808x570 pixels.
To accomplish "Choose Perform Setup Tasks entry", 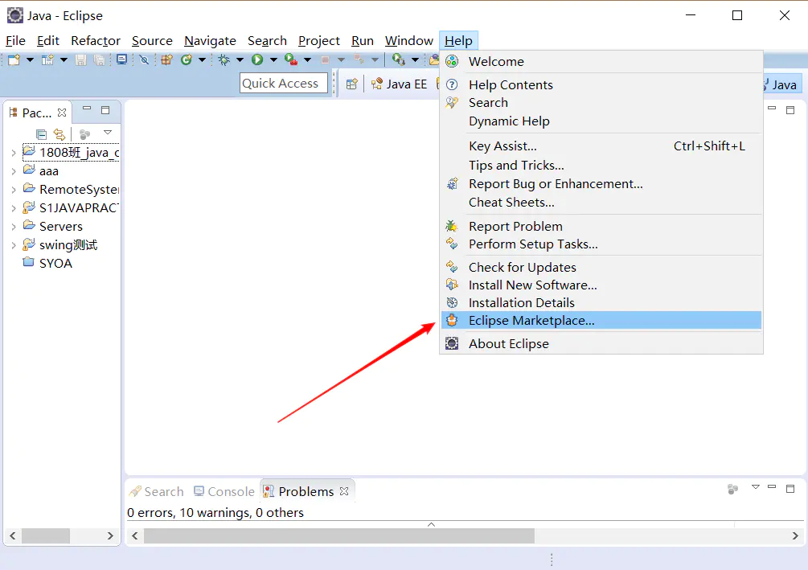I will tap(601, 244).
